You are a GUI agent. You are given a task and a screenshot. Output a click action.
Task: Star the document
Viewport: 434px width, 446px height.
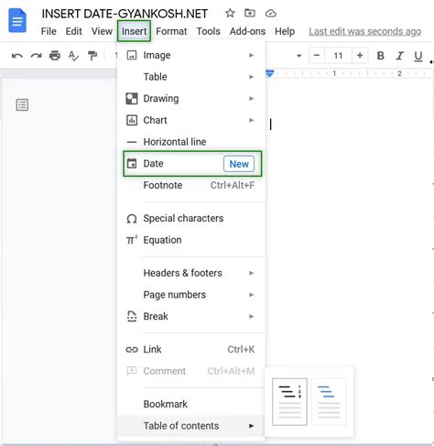tap(230, 13)
